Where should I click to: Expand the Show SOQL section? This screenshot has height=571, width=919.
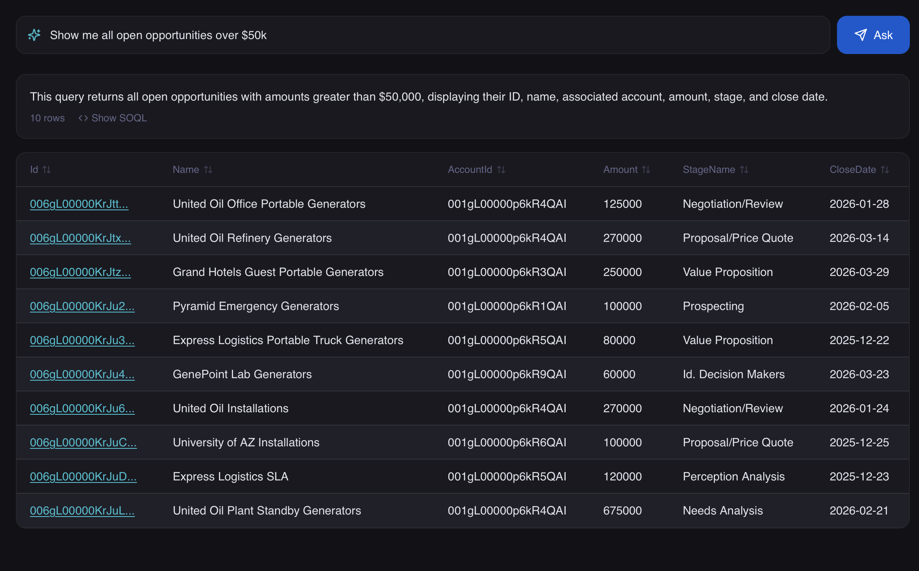point(119,118)
